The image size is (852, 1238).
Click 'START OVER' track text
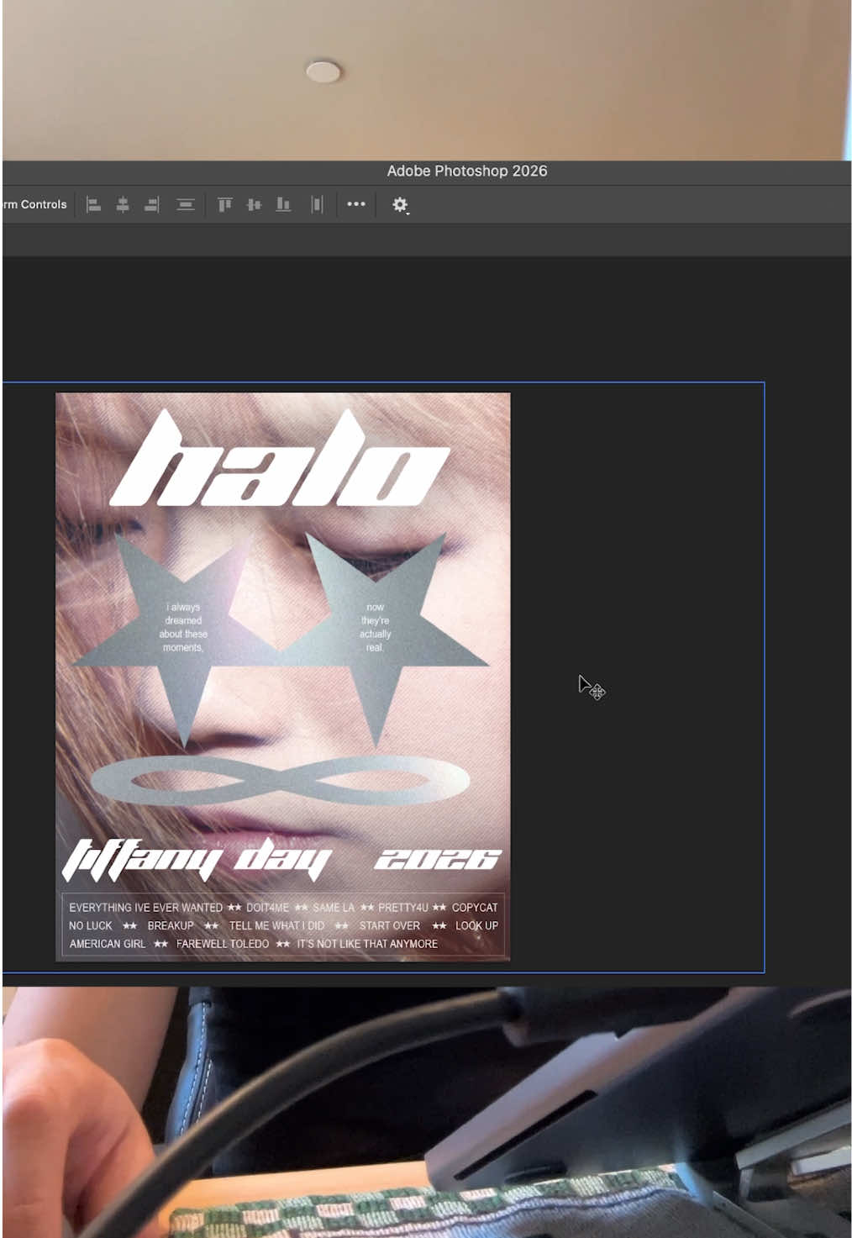pos(390,925)
